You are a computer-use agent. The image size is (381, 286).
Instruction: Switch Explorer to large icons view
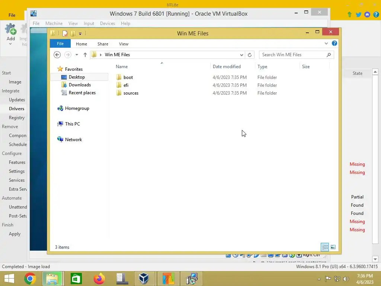(x=333, y=247)
